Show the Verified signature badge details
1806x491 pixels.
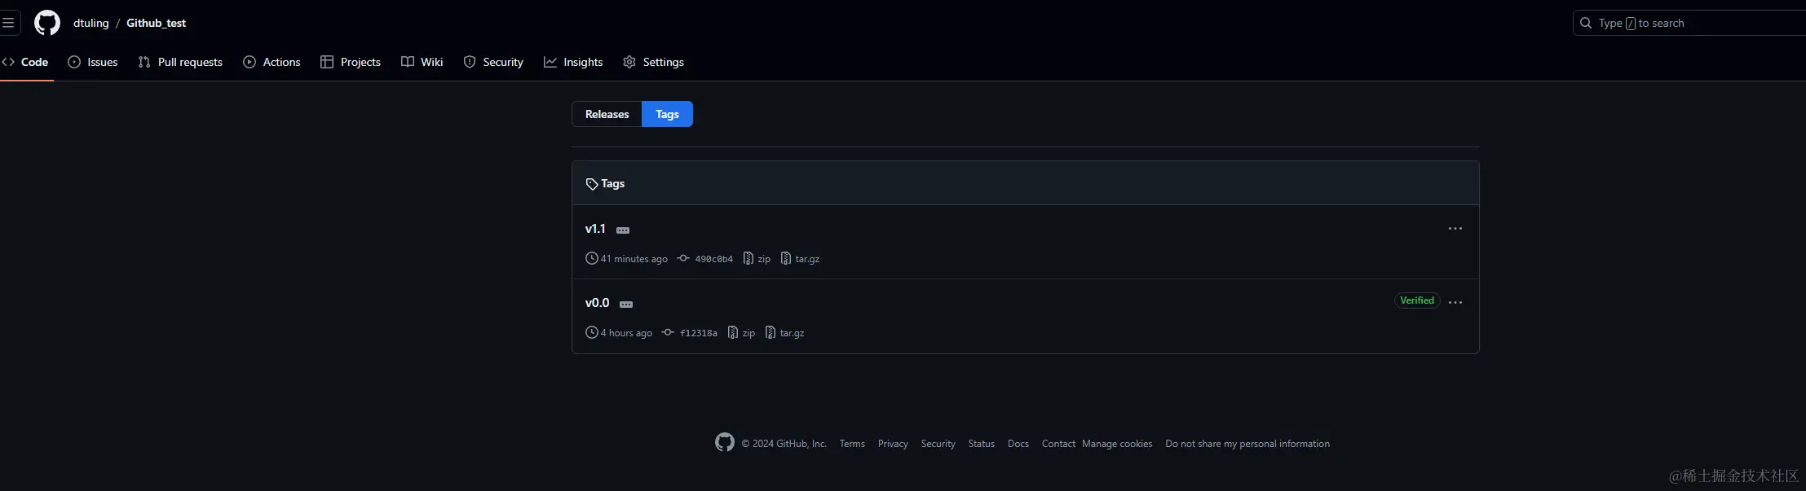[1417, 300]
